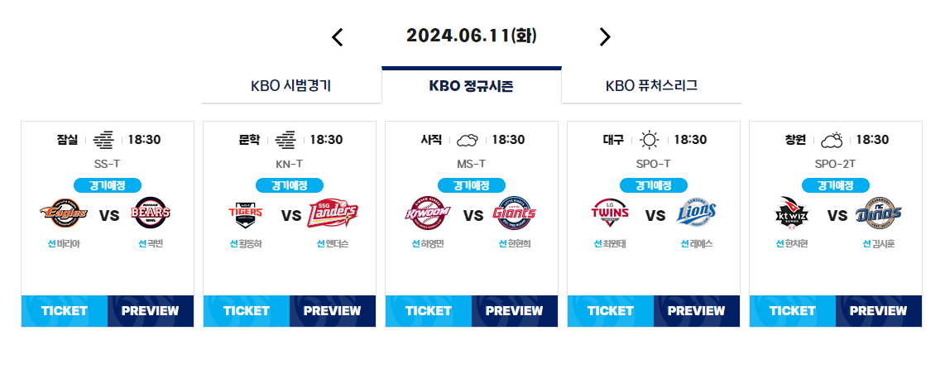Click the Lotte Giants logo
This screenshot has height=369, width=945.
click(x=515, y=213)
